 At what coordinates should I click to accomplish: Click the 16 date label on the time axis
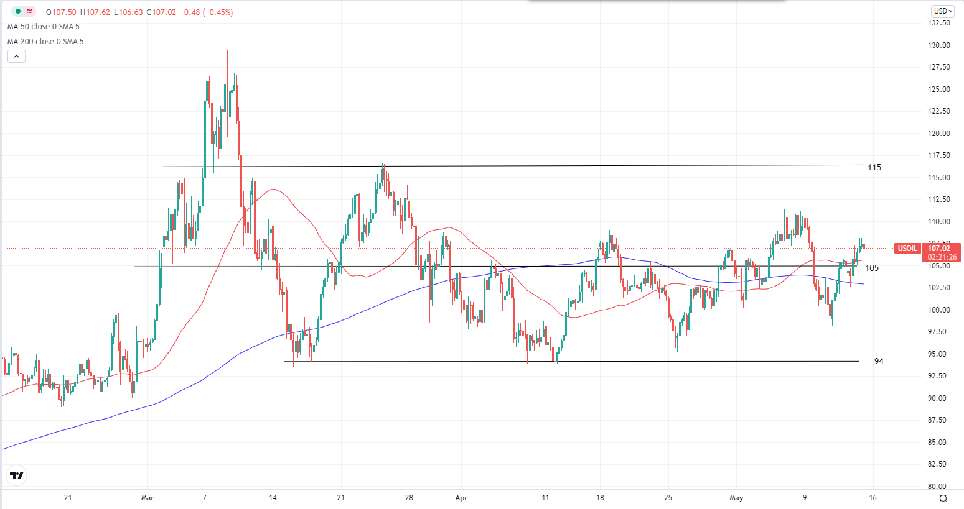tap(873, 498)
